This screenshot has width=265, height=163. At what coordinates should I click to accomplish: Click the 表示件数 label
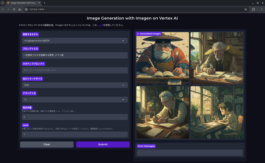[x=27, y=108]
